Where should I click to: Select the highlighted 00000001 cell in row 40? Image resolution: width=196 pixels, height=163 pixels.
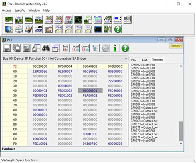[x=90, y=91]
